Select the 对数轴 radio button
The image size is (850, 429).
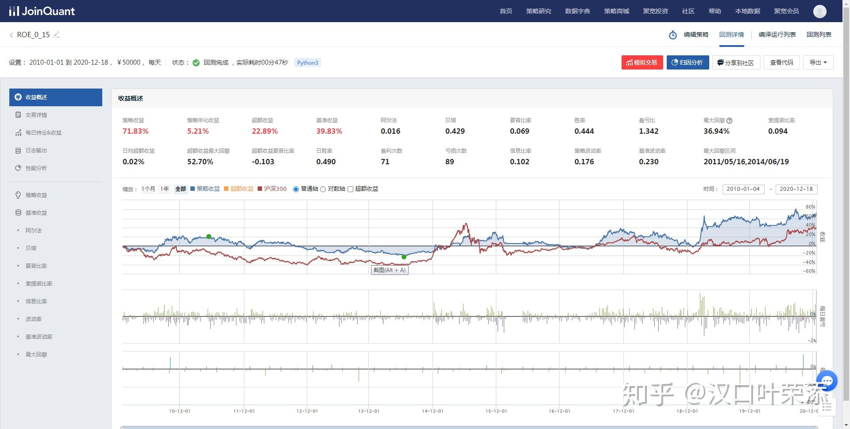pos(323,189)
